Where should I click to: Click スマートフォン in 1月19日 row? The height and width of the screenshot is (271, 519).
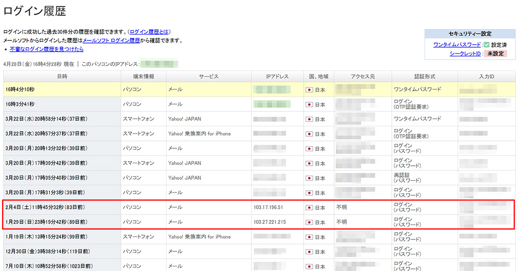(139, 237)
